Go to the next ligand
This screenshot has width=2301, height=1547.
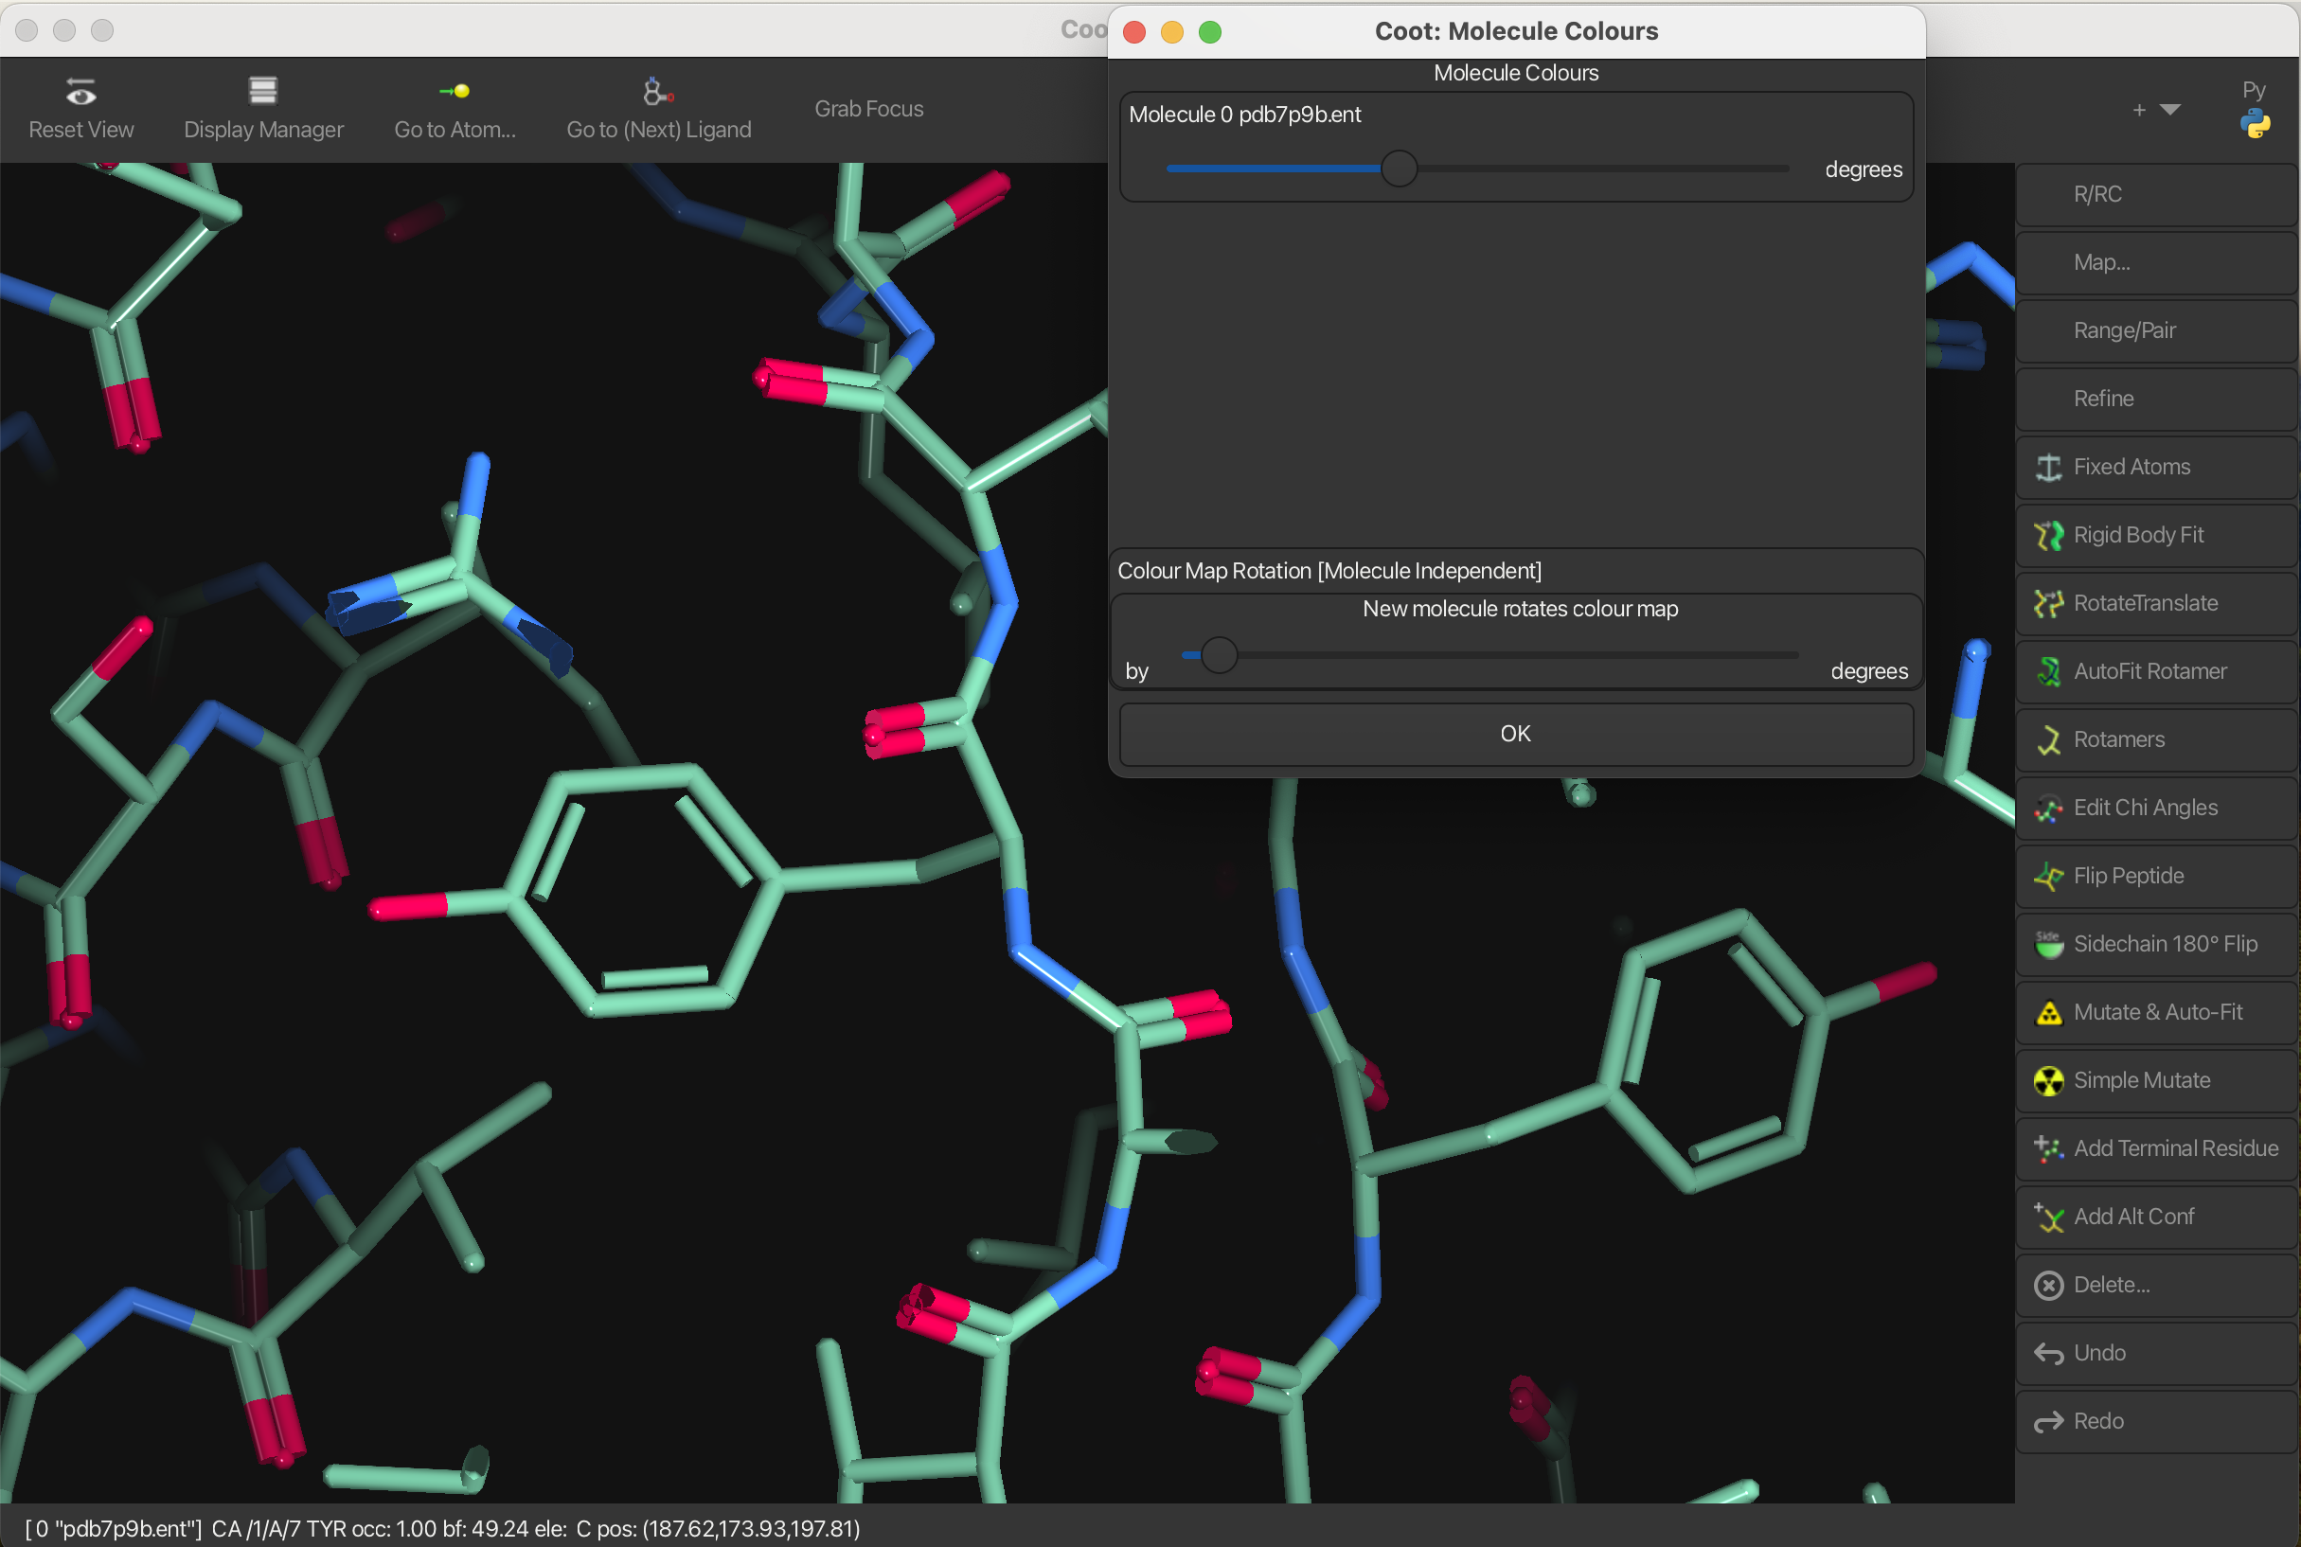[x=658, y=109]
